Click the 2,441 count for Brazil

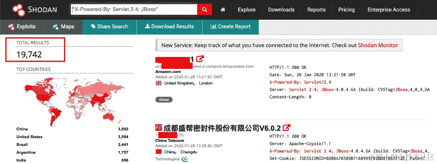(123, 145)
